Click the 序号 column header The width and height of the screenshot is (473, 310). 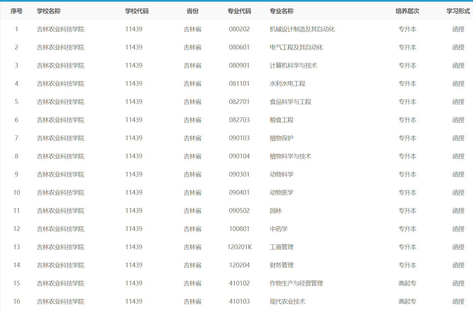point(16,11)
